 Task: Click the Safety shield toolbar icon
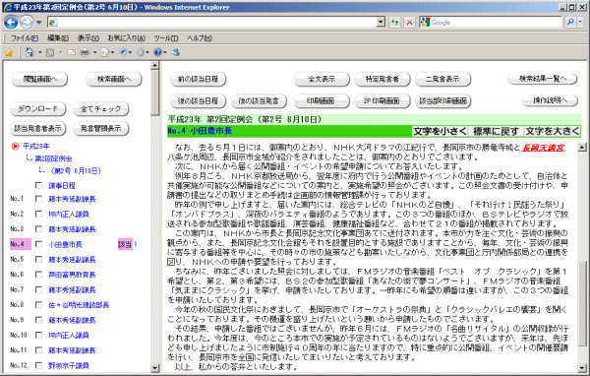123,52
